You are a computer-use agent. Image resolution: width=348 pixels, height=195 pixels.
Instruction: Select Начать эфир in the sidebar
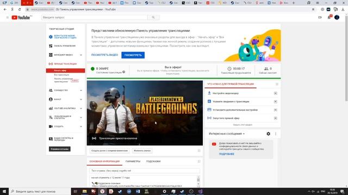point(65,70)
